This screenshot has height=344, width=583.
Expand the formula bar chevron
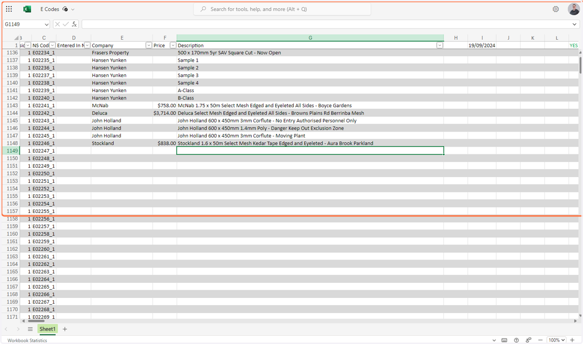coord(575,24)
